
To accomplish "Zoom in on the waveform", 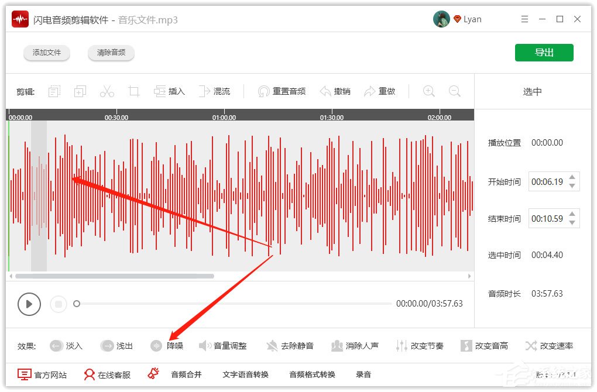I will coord(428,91).
